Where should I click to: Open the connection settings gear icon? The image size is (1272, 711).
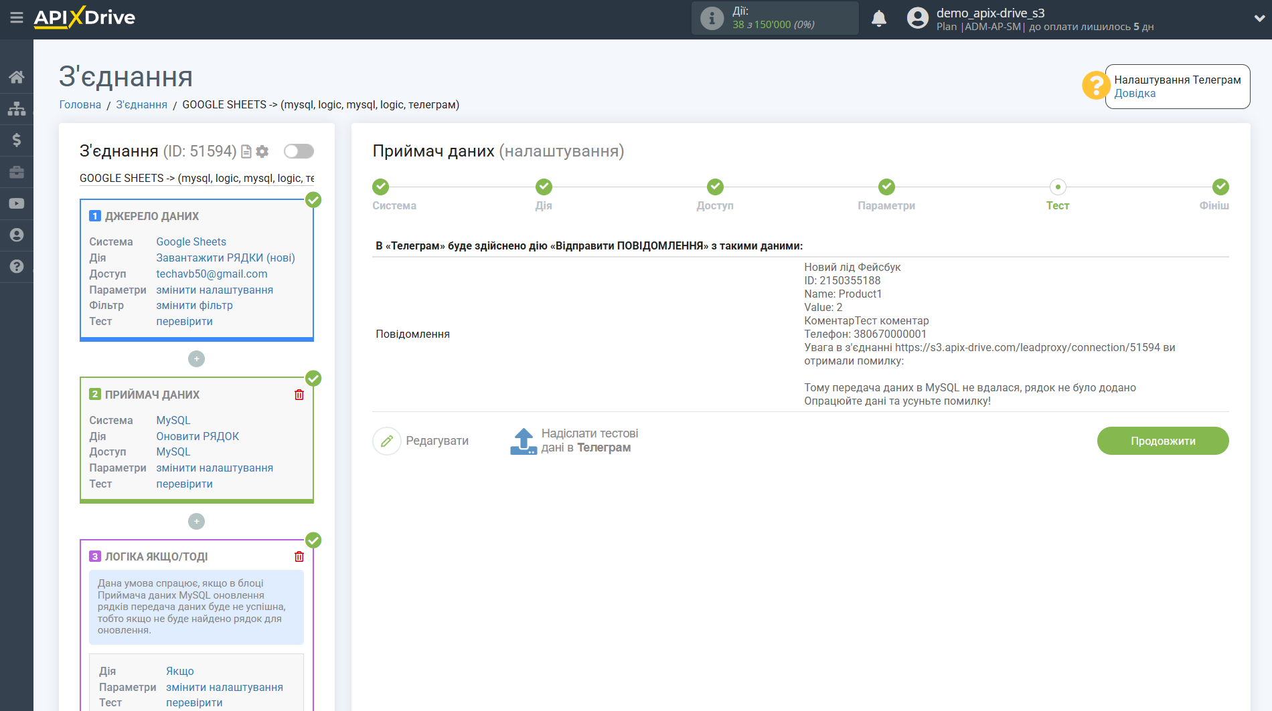coord(262,152)
